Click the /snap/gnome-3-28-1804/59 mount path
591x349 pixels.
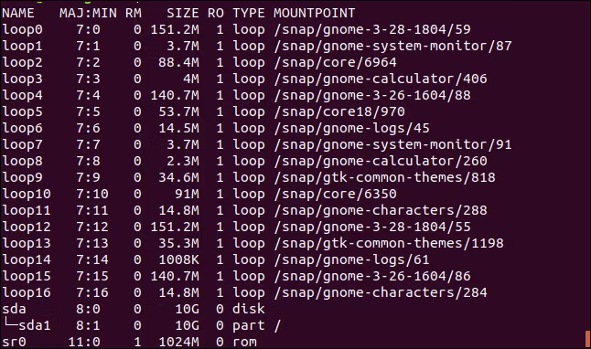coord(372,29)
